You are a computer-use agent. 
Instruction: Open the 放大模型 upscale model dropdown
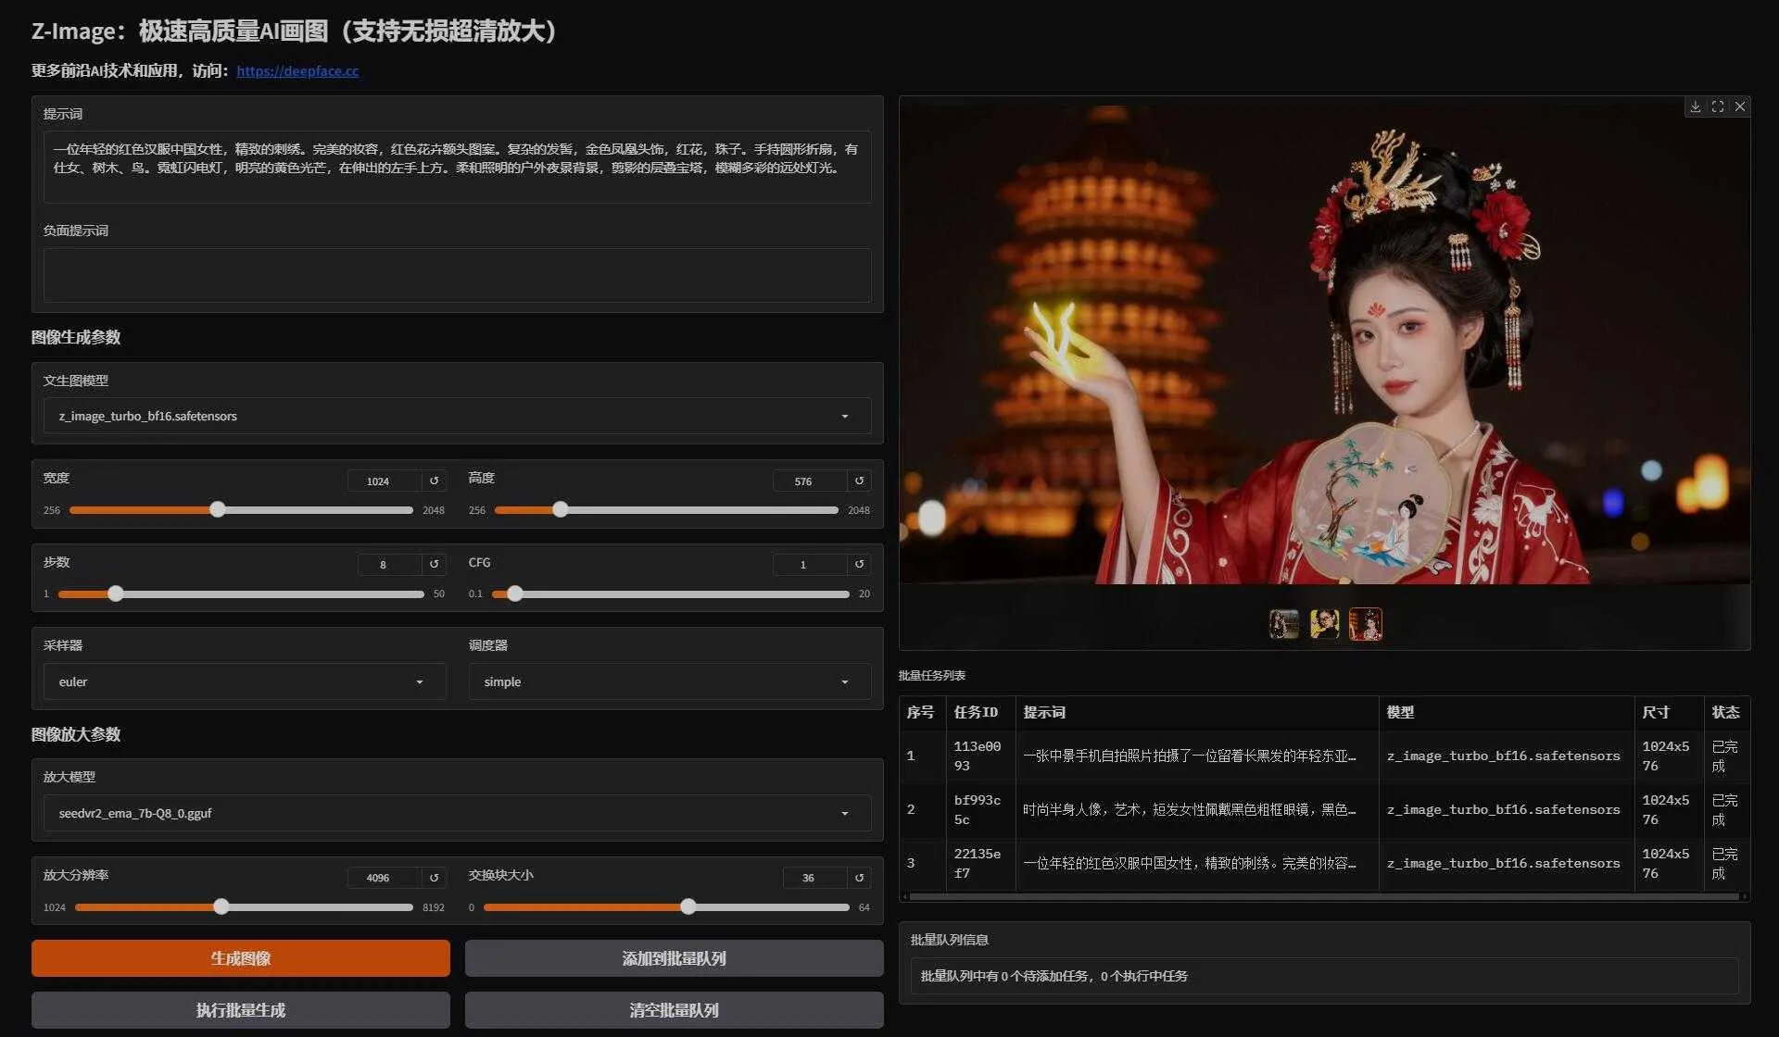click(457, 812)
